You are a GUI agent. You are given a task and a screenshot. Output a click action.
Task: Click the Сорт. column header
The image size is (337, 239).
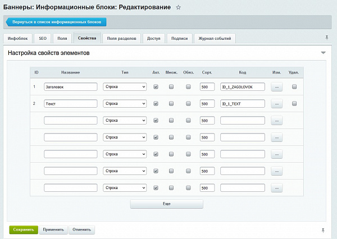[x=207, y=72]
